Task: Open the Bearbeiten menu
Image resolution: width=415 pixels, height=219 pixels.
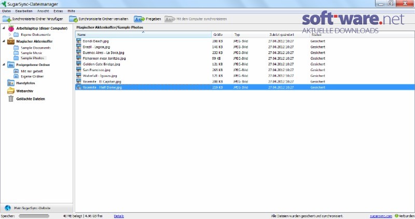Action: 24,11
